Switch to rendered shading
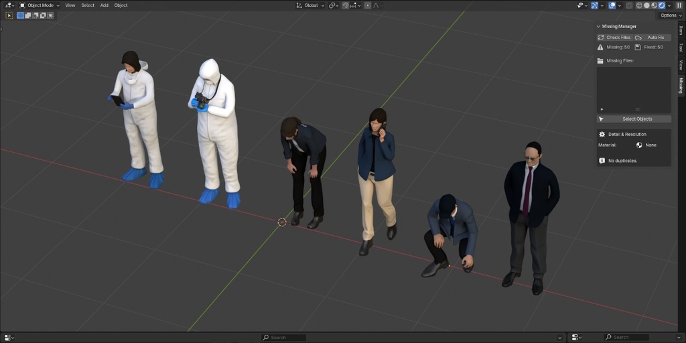The height and width of the screenshot is (343, 686). (x=661, y=5)
